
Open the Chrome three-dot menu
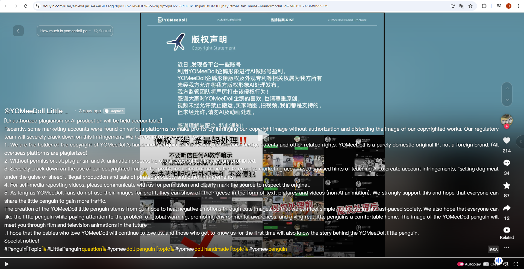[518, 6]
